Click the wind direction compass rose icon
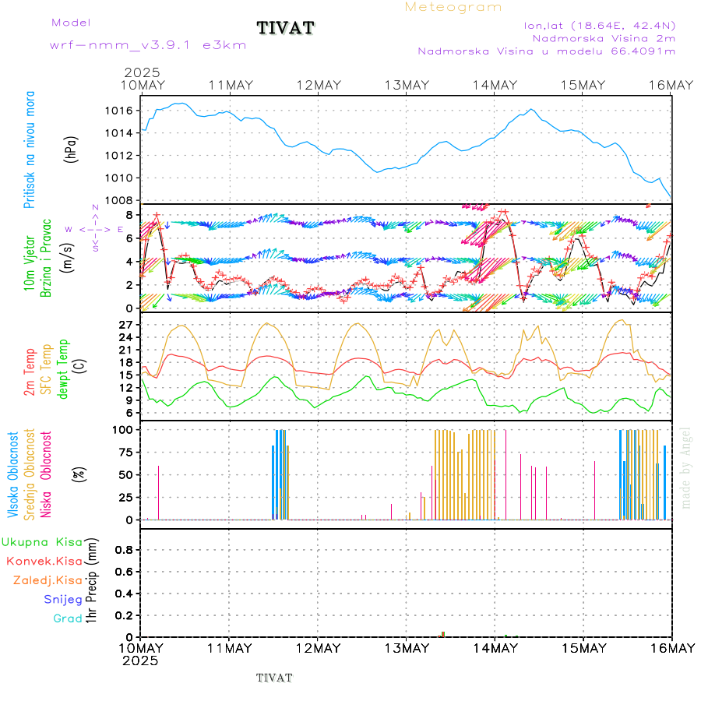The width and height of the screenshot is (701, 701). (x=94, y=229)
